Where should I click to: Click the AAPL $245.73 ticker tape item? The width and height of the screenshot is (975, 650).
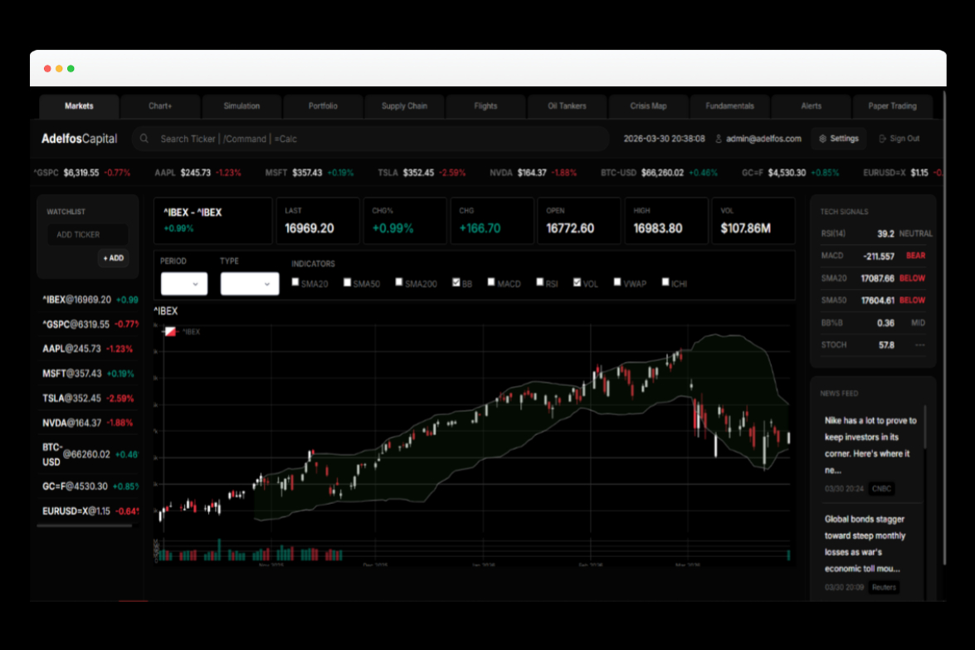[x=197, y=173]
